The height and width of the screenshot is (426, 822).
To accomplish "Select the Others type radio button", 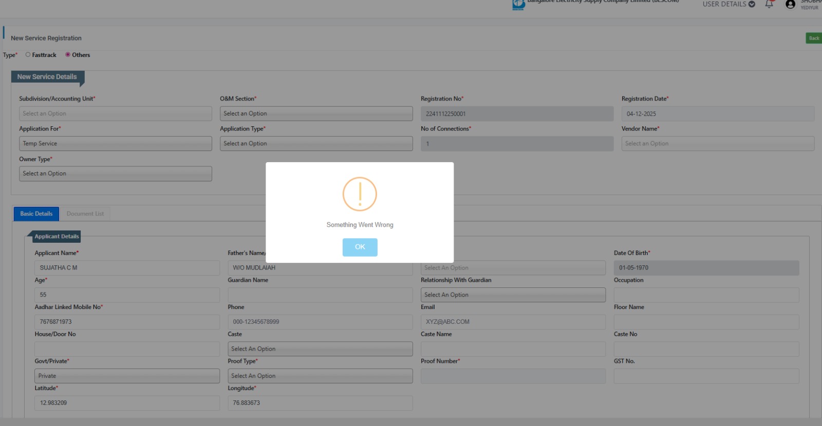I will pyautogui.click(x=68, y=54).
